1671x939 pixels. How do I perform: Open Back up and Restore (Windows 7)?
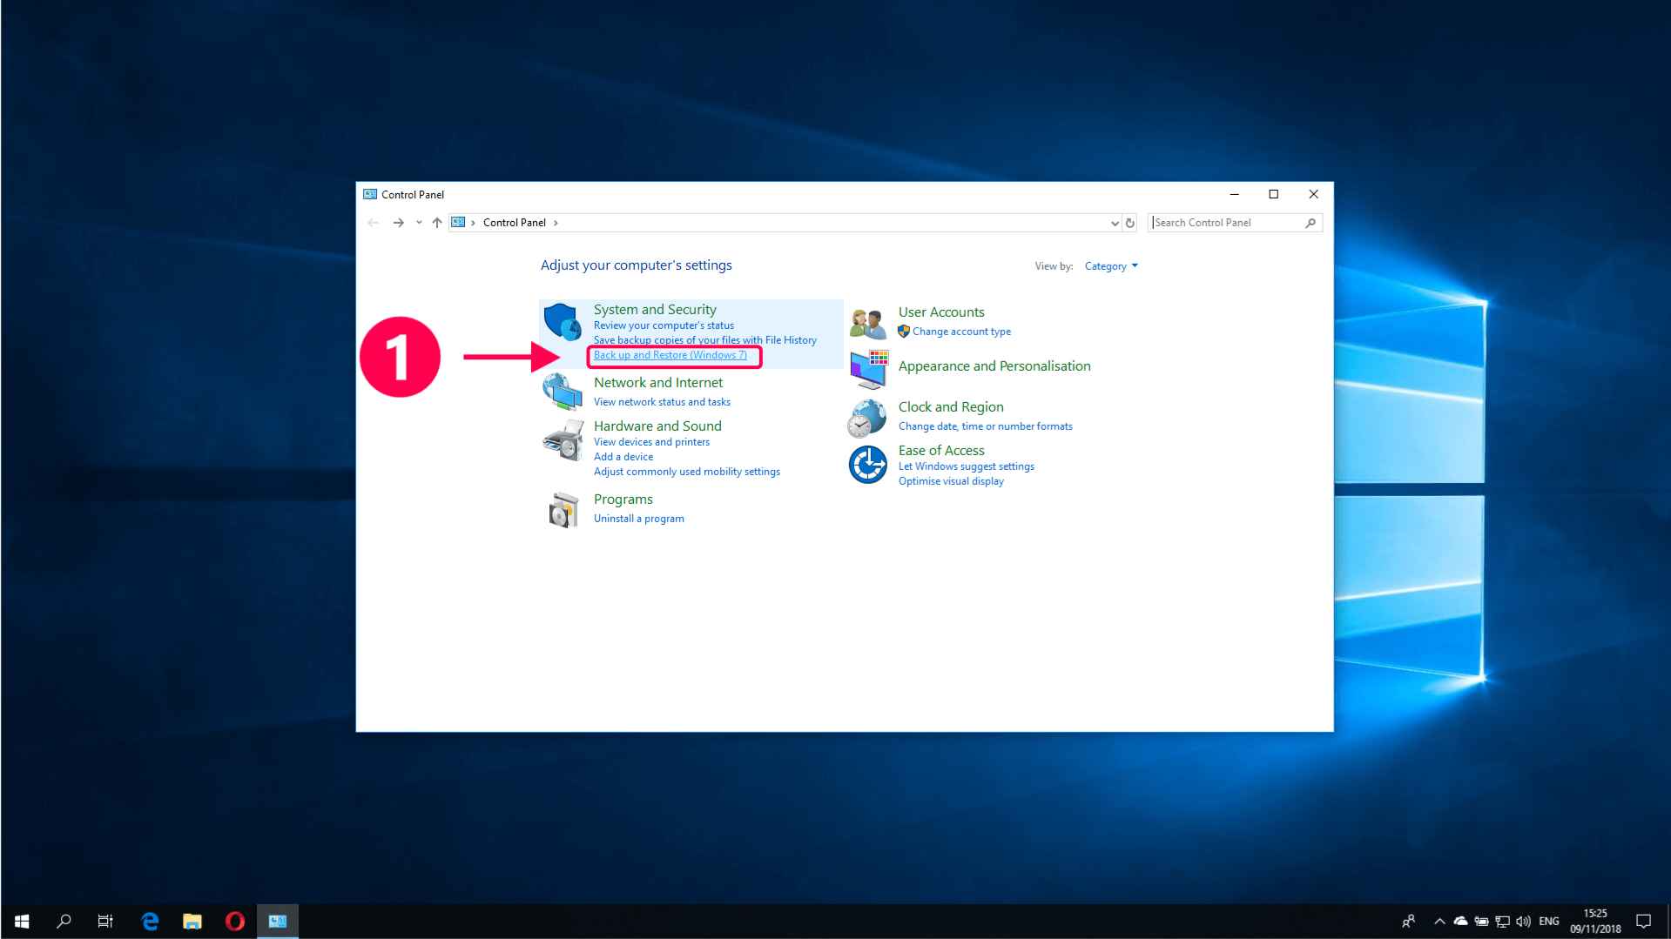(x=670, y=355)
